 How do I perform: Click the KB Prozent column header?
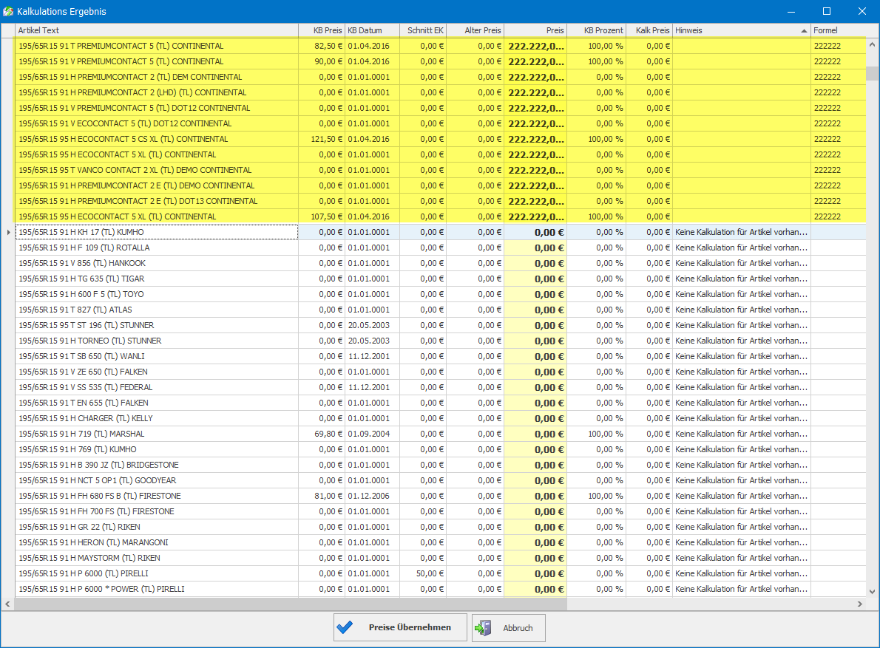click(x=597, y=30)
